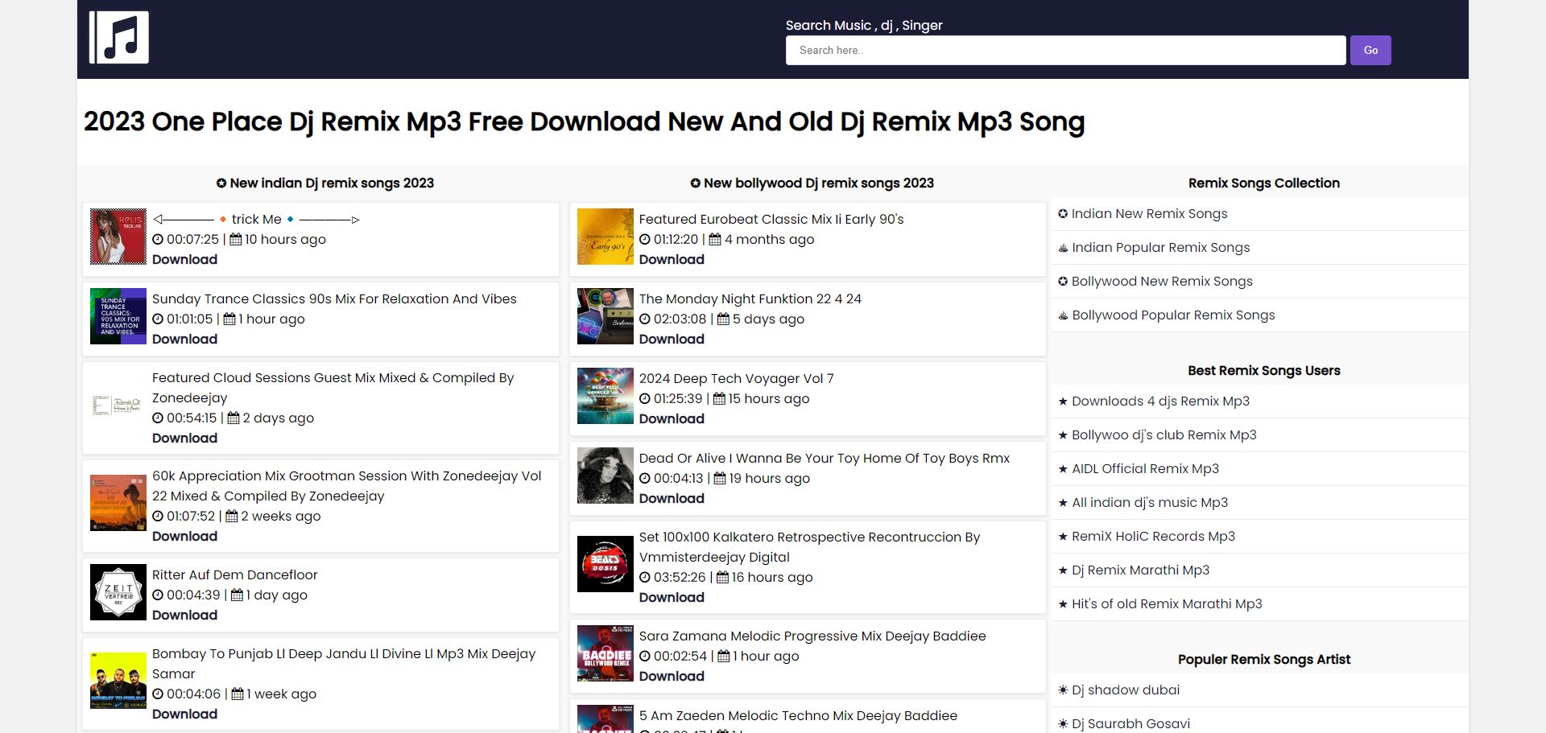Open the Deep Tech Voyager cover thumbnail
This screenshot has height=733, width=1546.
tap(606, 396)
